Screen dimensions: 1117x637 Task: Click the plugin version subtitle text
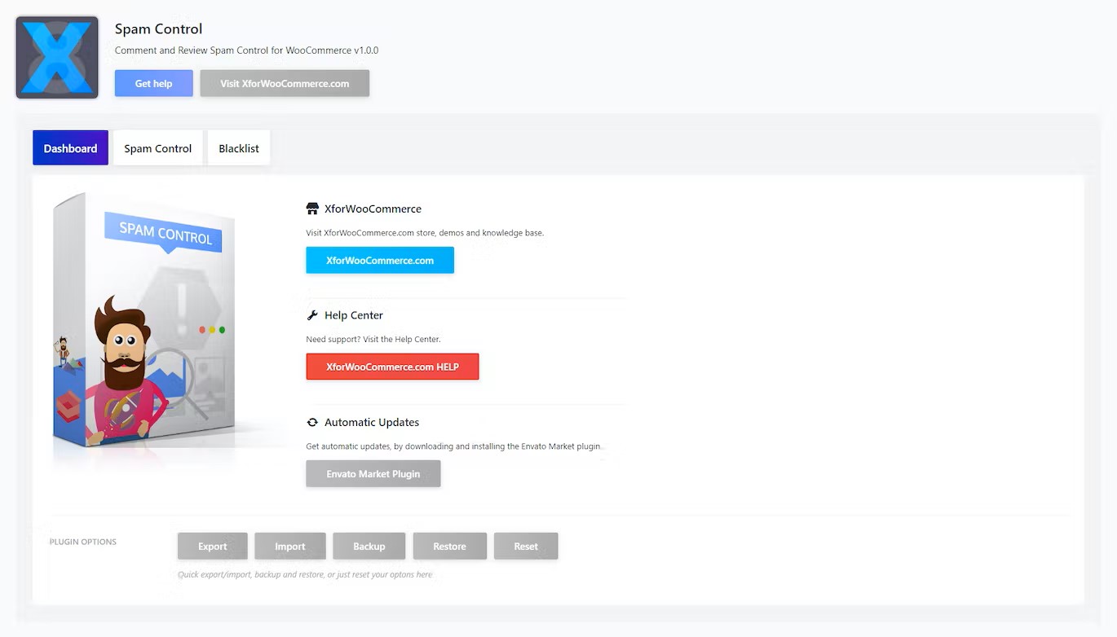246,51
